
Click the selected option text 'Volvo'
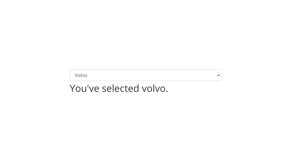click(81, 75)
